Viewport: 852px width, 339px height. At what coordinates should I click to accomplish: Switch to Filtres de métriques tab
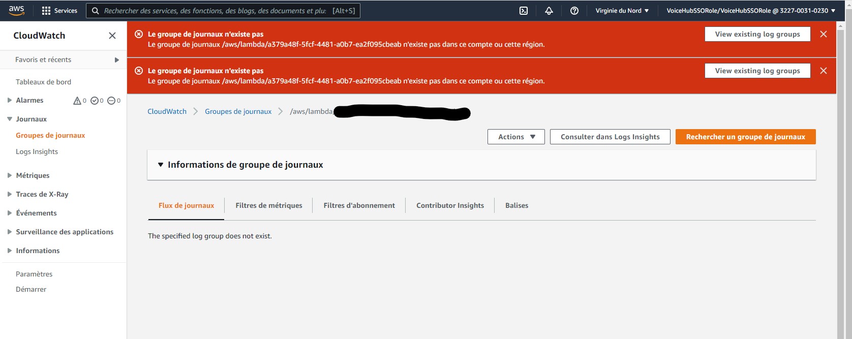pyautogui.click(x=268, y=205)
